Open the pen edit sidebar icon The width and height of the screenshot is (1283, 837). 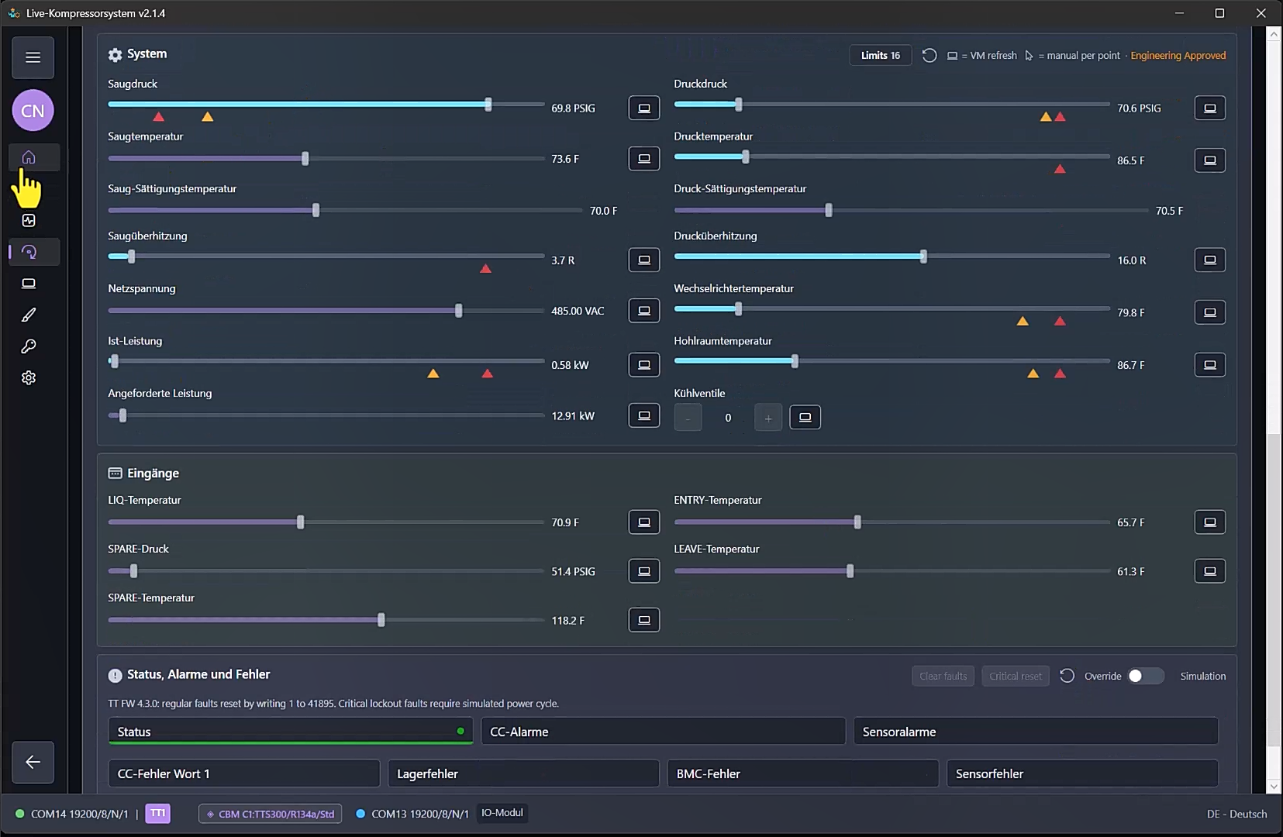click(29, 315)
